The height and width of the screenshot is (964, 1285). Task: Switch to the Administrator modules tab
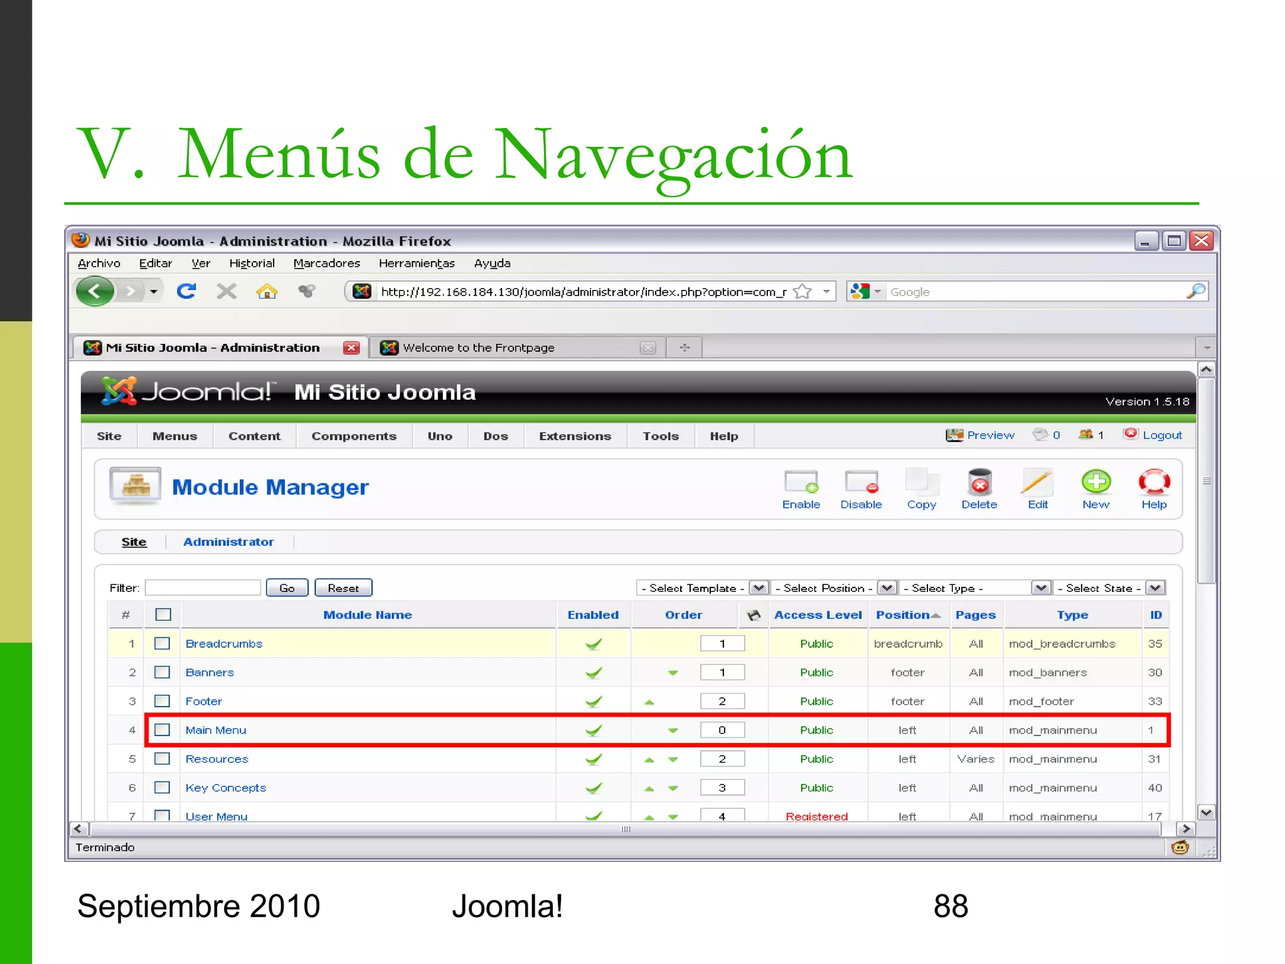[228, 542]
